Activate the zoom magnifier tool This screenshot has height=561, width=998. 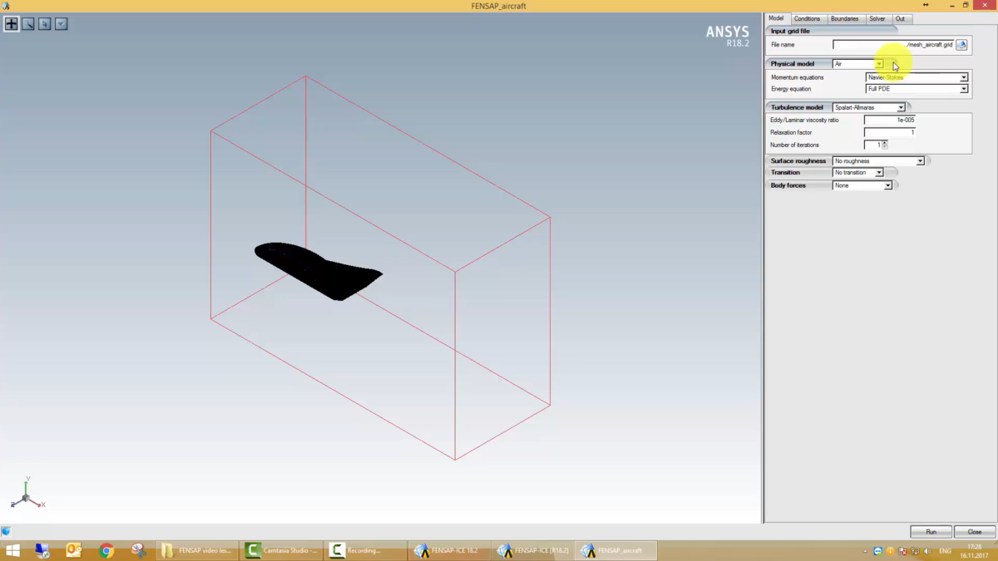point(28,24)
